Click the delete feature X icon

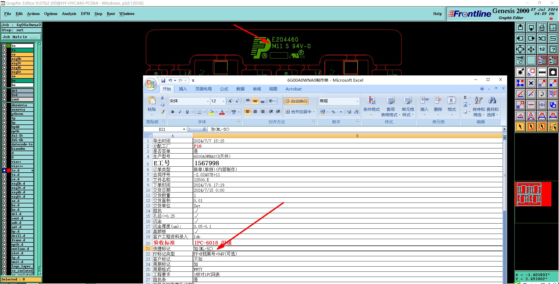[x=531, y=83]
